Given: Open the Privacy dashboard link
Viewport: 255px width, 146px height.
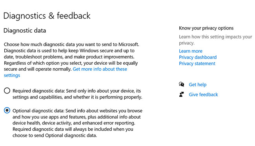Looking at the screenshot, I should tap(198, 57).
